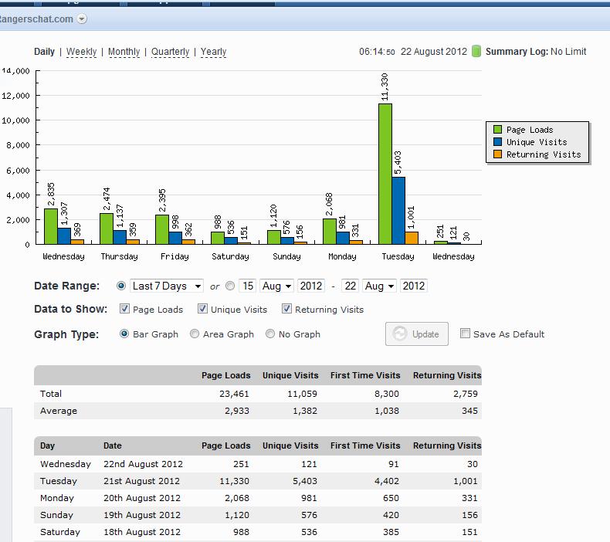Click the blue Unique Visits legend square

pos(497,142)
